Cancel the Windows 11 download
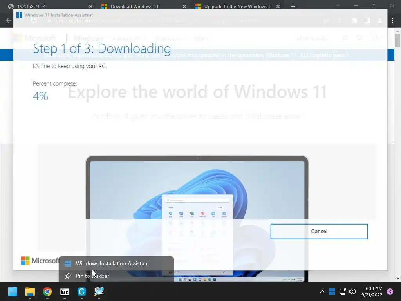This screenshot has height=301, width=401. pos(319,231)
